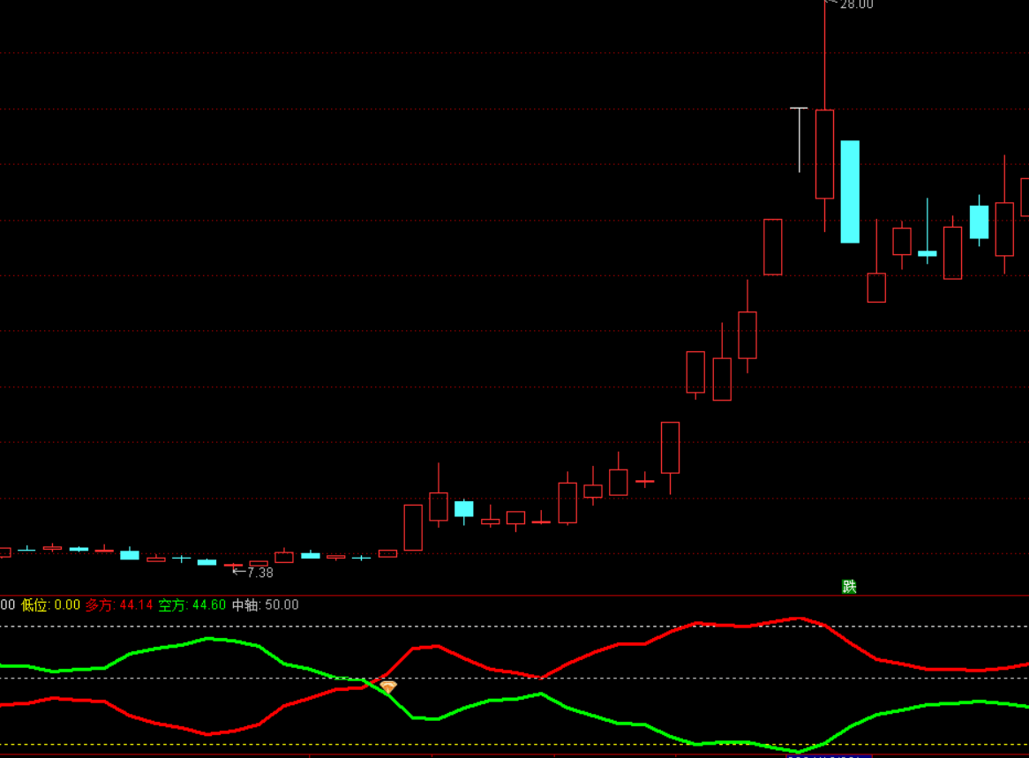Select the red candle with the highest wick
The height and width of the screenshot is (758, 1029).
[824, 153]
